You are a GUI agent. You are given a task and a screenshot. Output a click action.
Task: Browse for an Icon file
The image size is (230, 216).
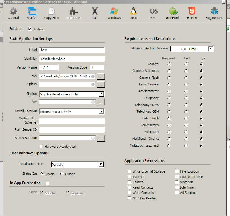pos(101,76)
